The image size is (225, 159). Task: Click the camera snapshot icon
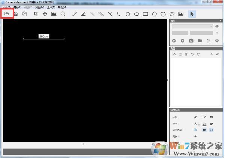[x=191, y=41]
